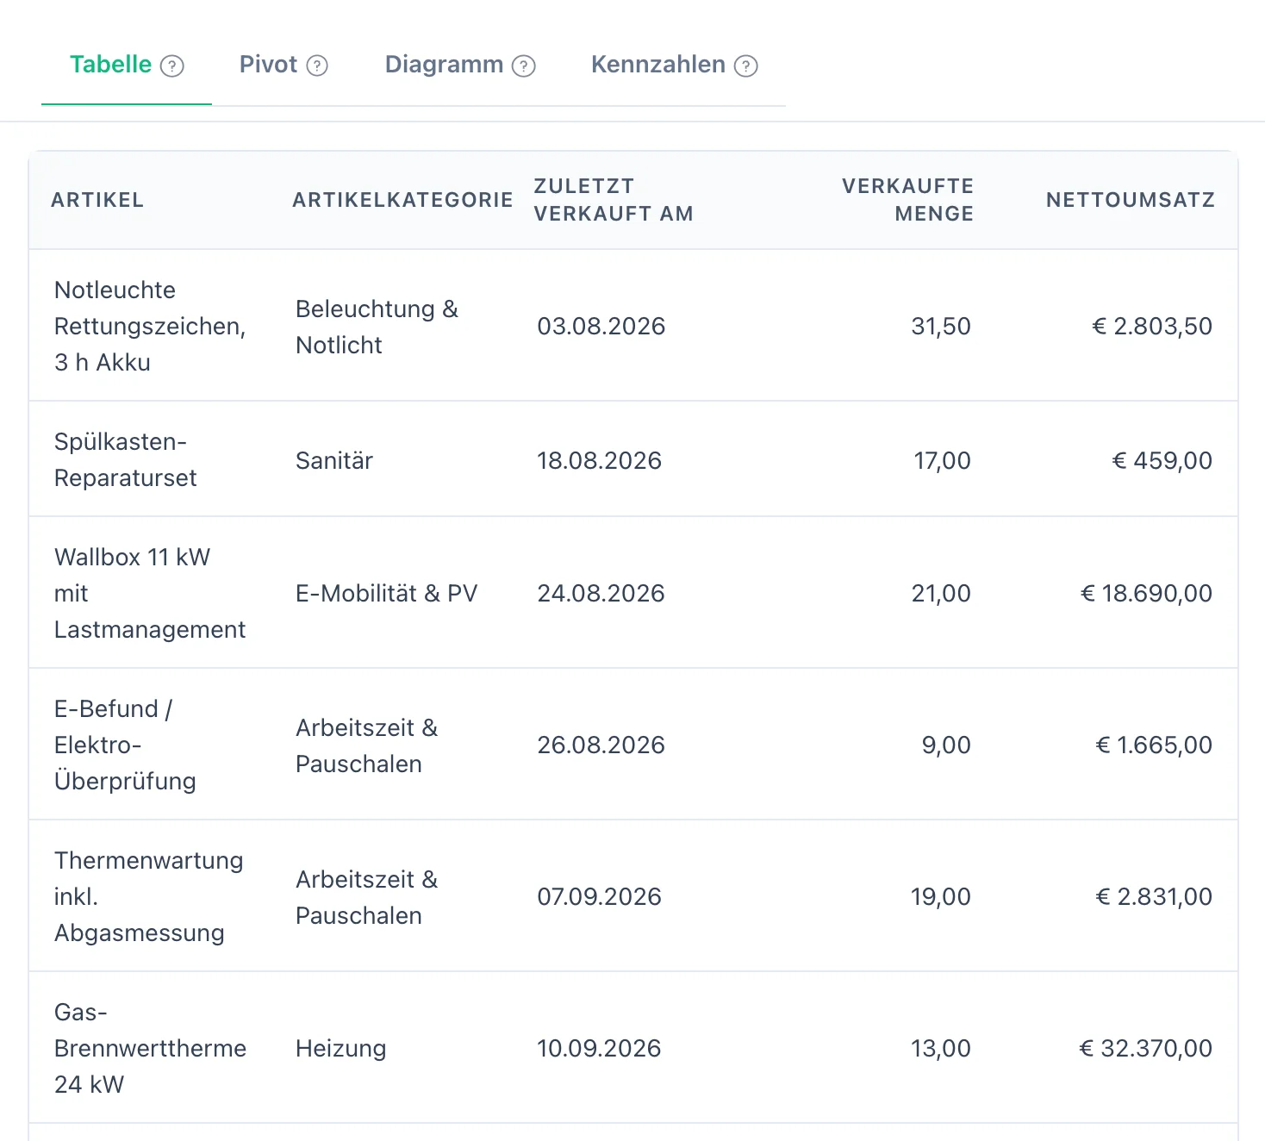This screenshot has height=1141, width=1265.
Task: Click category Beleuchtung & Notlicht
Action: [377, 327]
